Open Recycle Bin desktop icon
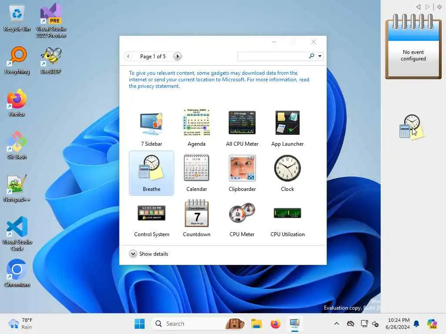This screenshot has height=334, width=446. [x=17, y=18]
